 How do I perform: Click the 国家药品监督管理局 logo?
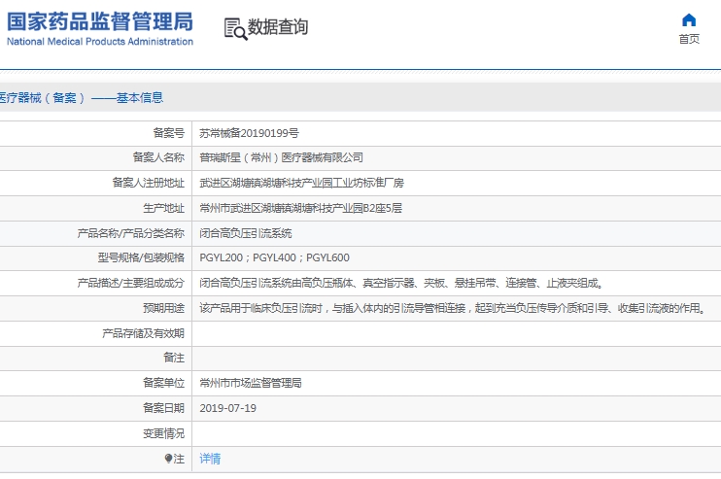point(100,28)
